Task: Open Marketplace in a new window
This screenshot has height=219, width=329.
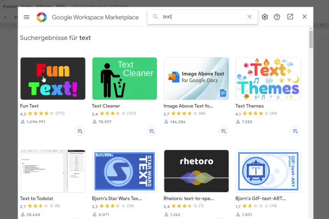Action: pyautogui.click(x=290, y=17)
